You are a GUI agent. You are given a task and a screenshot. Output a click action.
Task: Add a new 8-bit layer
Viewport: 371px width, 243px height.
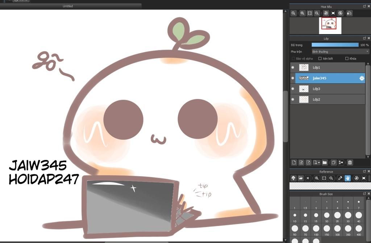tap(301, 163)
